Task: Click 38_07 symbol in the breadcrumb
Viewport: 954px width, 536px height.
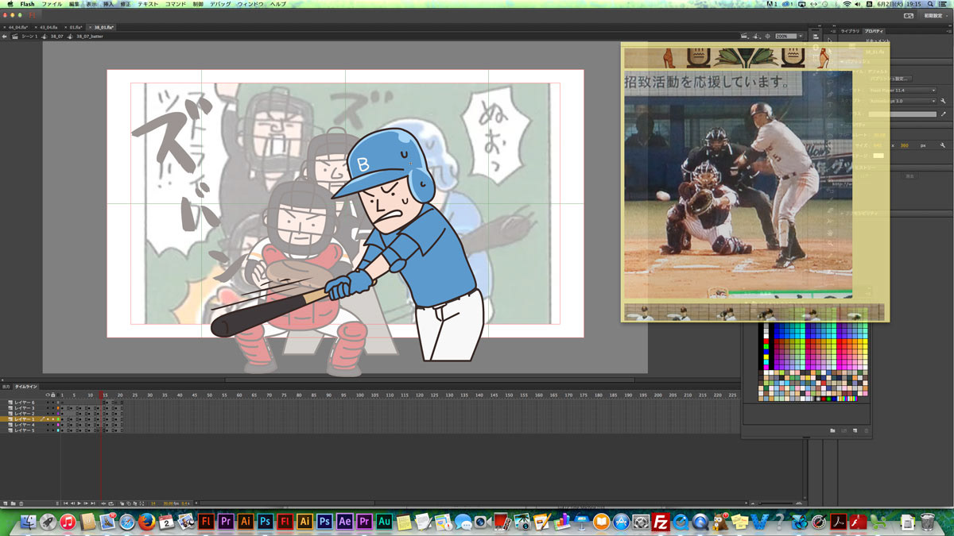Action: coord(56,37)
